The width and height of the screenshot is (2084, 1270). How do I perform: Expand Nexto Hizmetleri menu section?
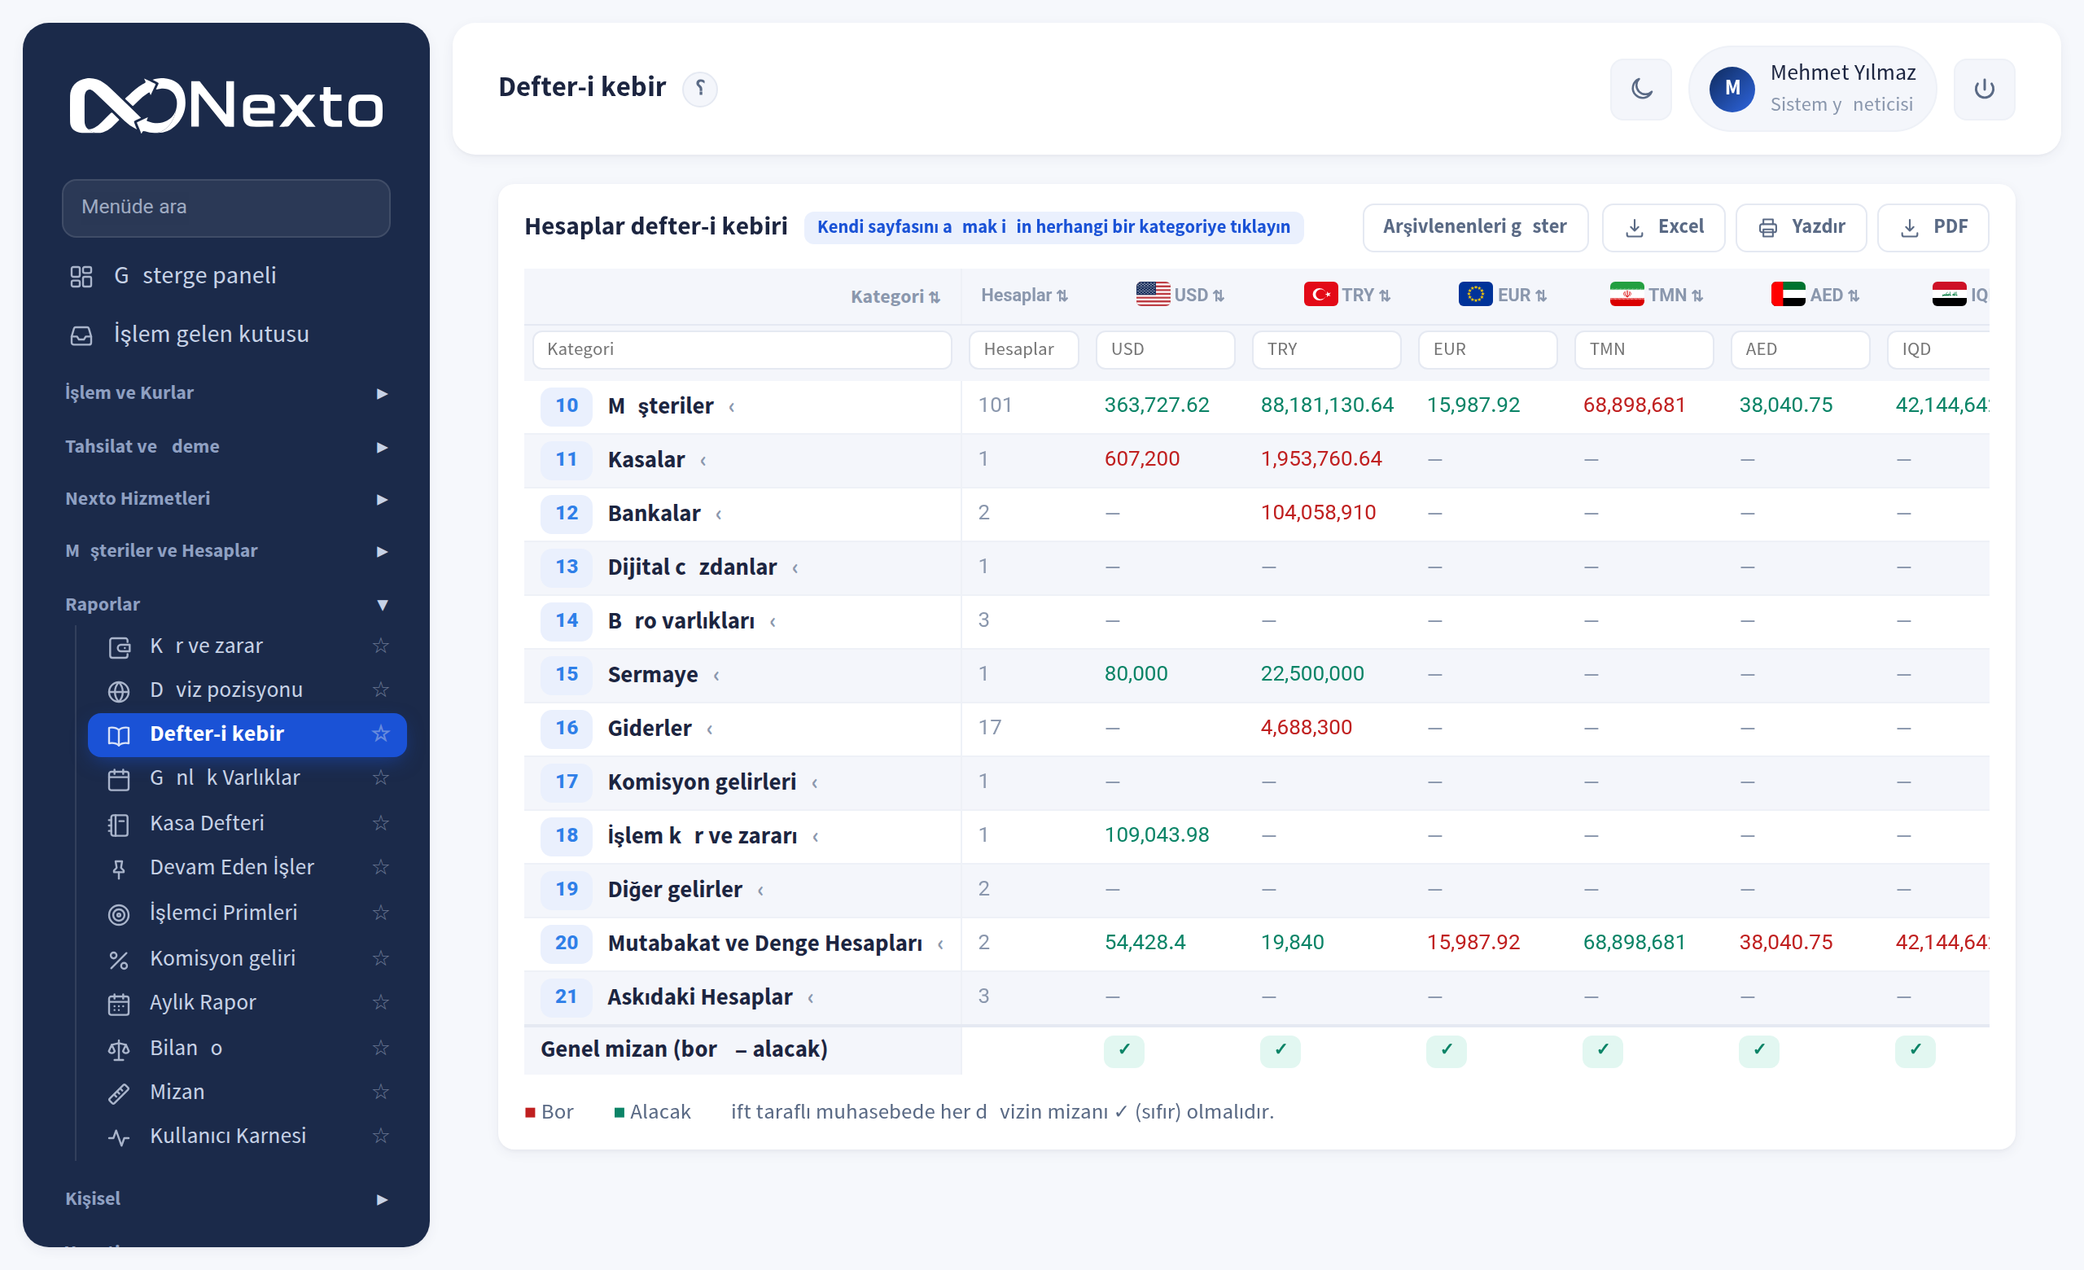(225, 499)
